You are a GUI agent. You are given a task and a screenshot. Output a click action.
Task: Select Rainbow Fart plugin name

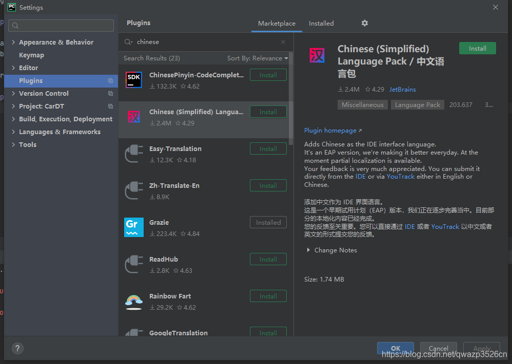pos(170,296)
